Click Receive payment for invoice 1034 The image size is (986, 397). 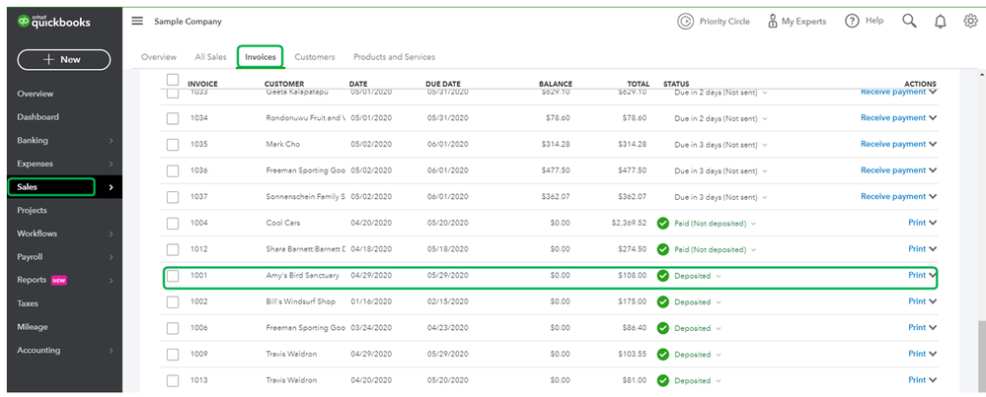pyautogui.click(x=893, y=118)
